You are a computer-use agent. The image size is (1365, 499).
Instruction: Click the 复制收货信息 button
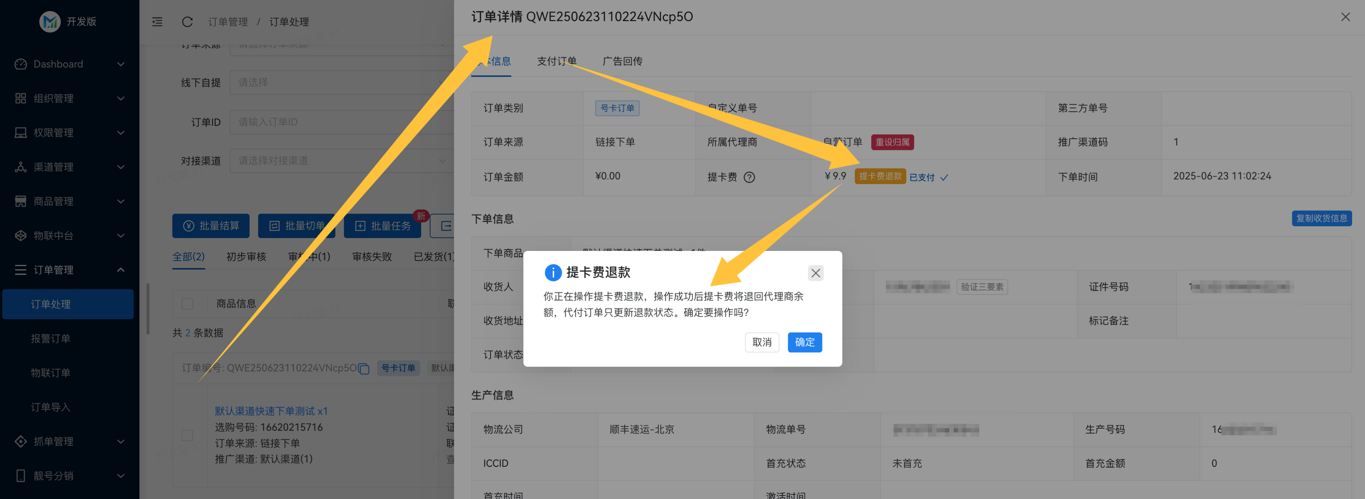(x=1321, y=218)
